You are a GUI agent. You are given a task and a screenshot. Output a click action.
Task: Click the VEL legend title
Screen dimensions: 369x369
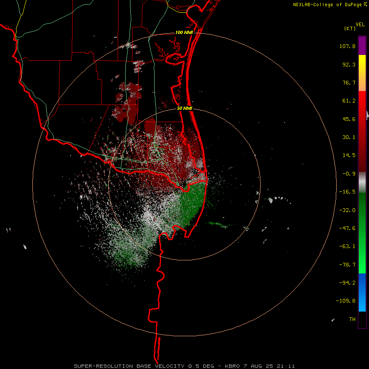click(x=360, y=25)
